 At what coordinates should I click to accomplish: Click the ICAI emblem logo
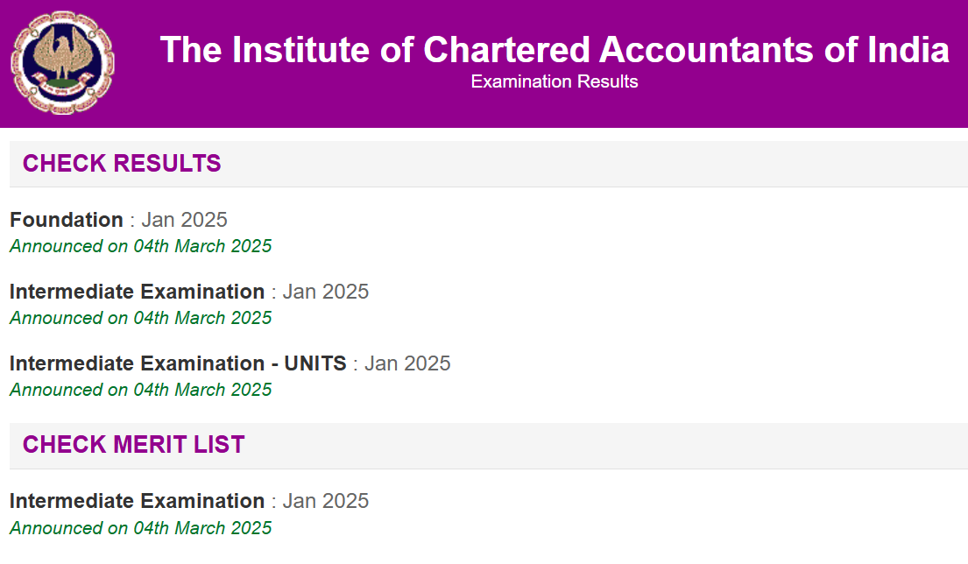click(x=61, y=62)
